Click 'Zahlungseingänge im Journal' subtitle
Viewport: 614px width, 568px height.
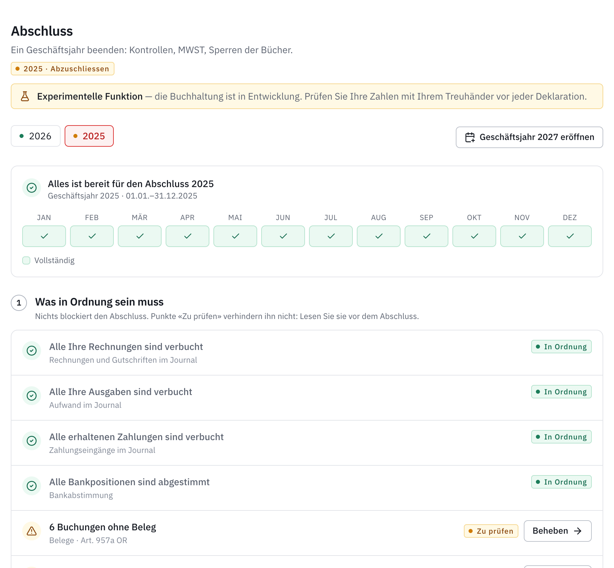[x=102, y=450]
